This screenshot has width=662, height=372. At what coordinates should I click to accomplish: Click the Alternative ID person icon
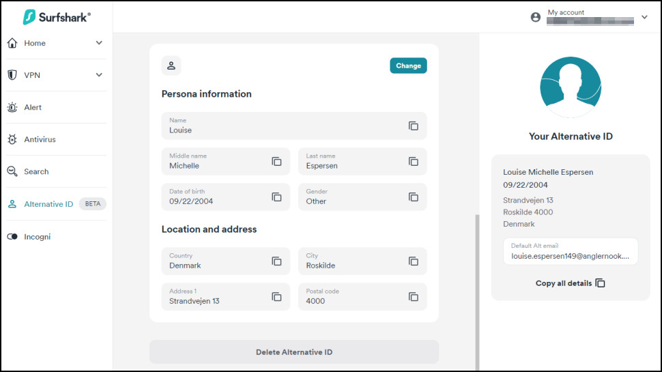pyautogui.click(x=12, y=204)
